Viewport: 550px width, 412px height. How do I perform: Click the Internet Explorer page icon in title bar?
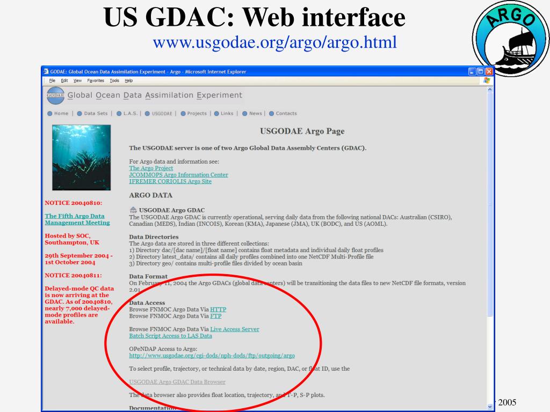coord(46,71)
